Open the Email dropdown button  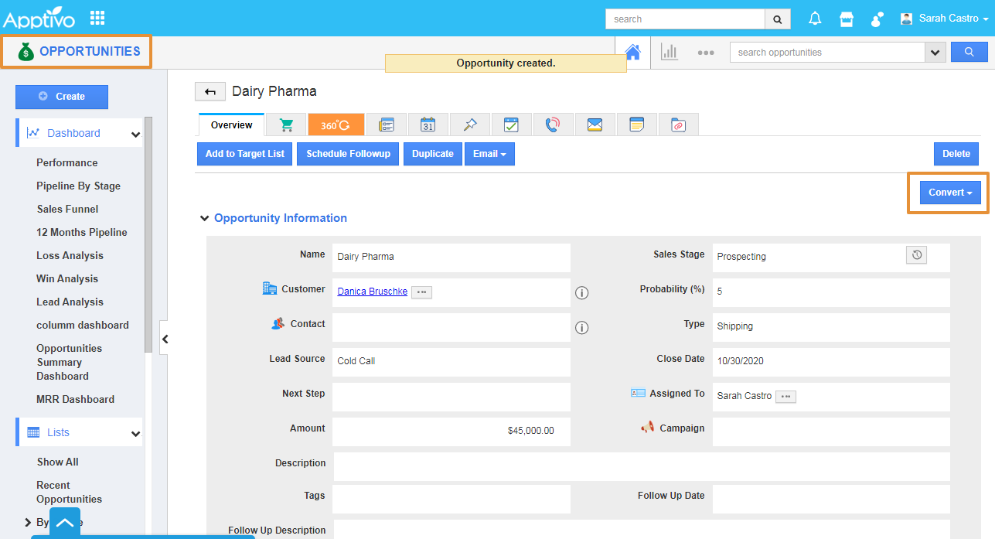click(x=489, y=154)
